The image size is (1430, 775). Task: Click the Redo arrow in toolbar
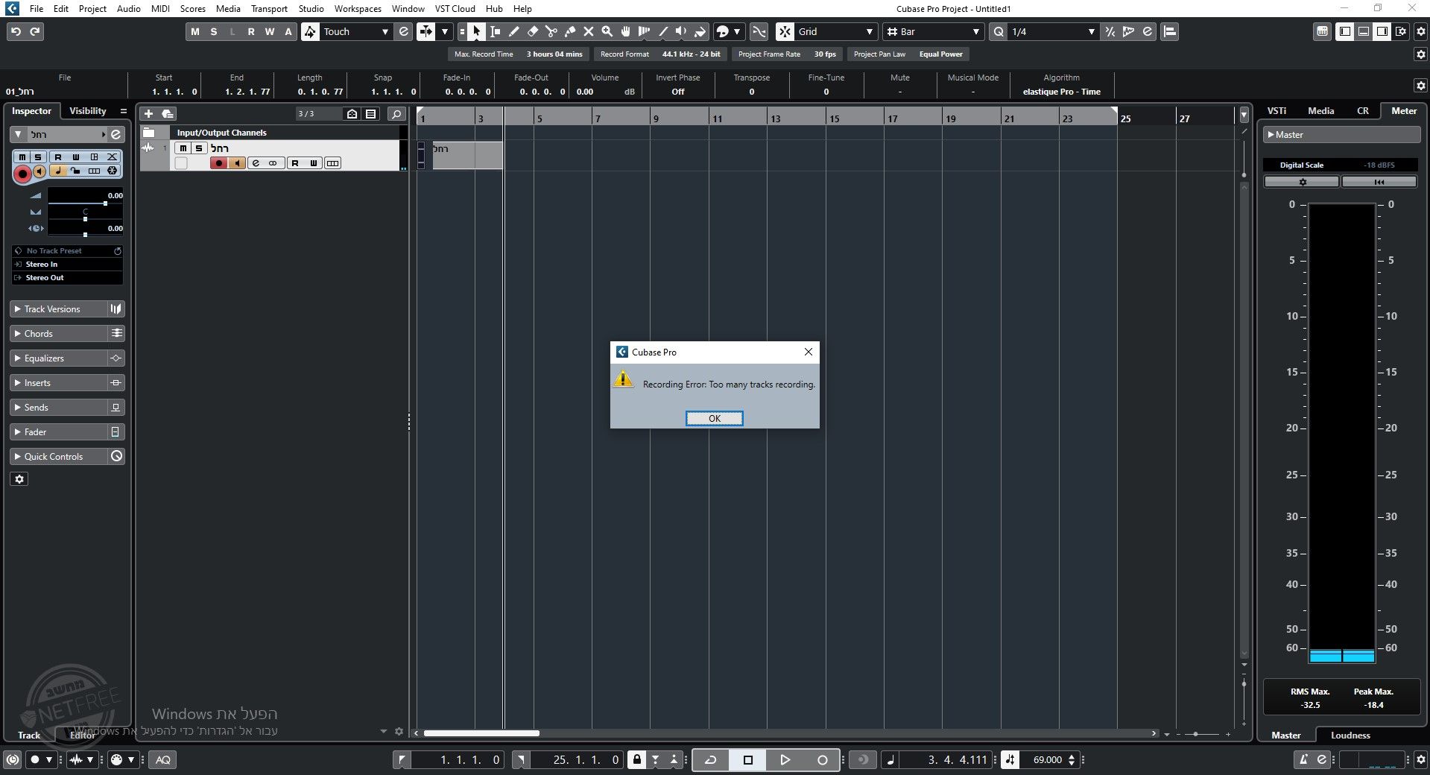(34, 31)
